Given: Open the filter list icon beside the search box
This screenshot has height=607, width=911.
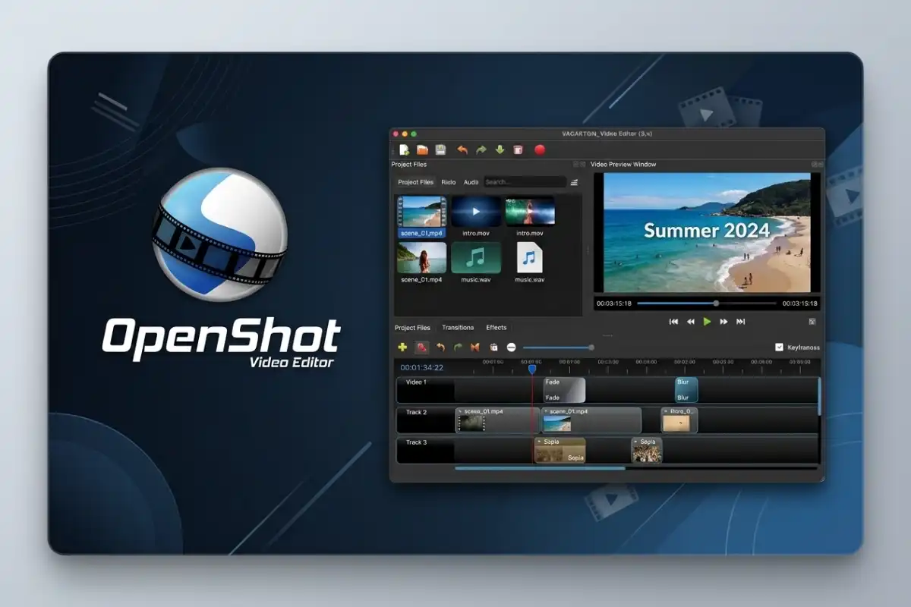Looking at the screenshot, I should coord(575,182).
